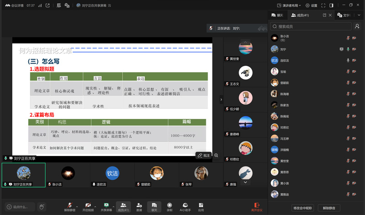The height and width of the screenshot is (215, 365).
Task: Click the raise hand icon
Action: coord(42,207)
